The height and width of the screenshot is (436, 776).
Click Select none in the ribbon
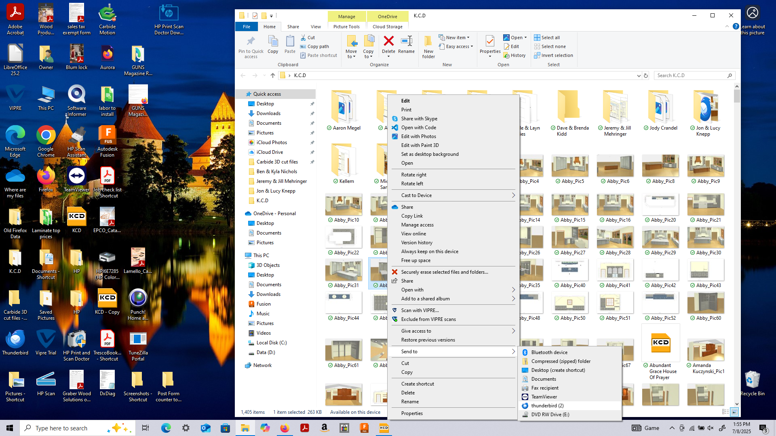(x=553, y=46)
